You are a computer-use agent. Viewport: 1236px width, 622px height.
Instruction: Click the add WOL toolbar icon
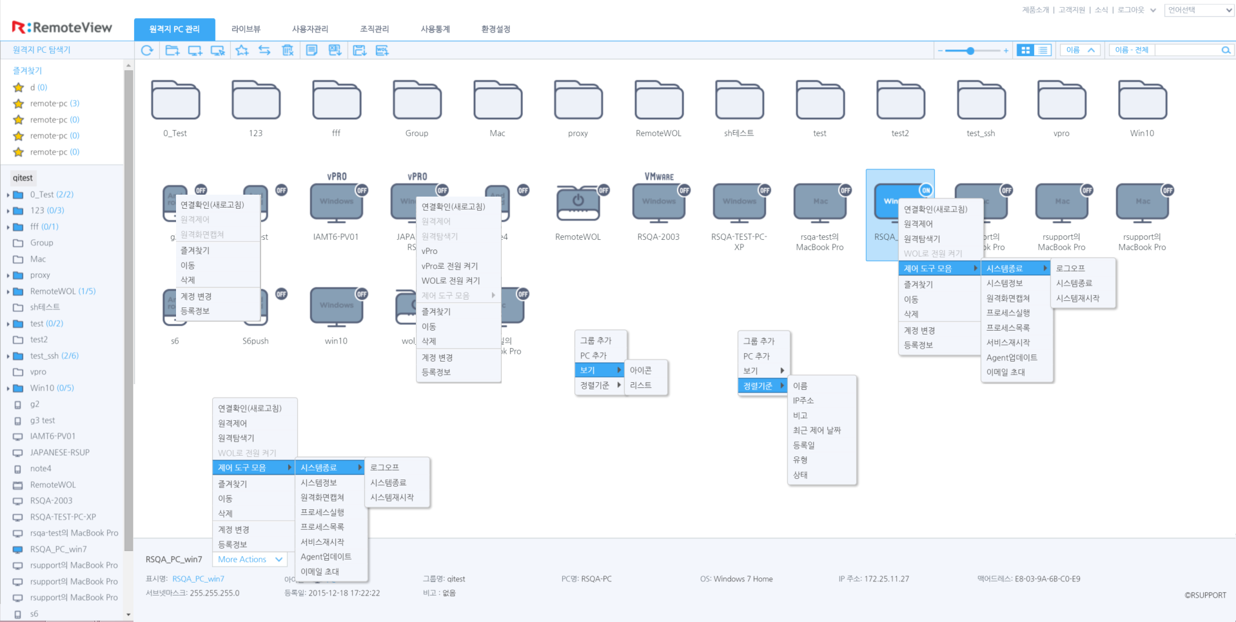[382, 50]
